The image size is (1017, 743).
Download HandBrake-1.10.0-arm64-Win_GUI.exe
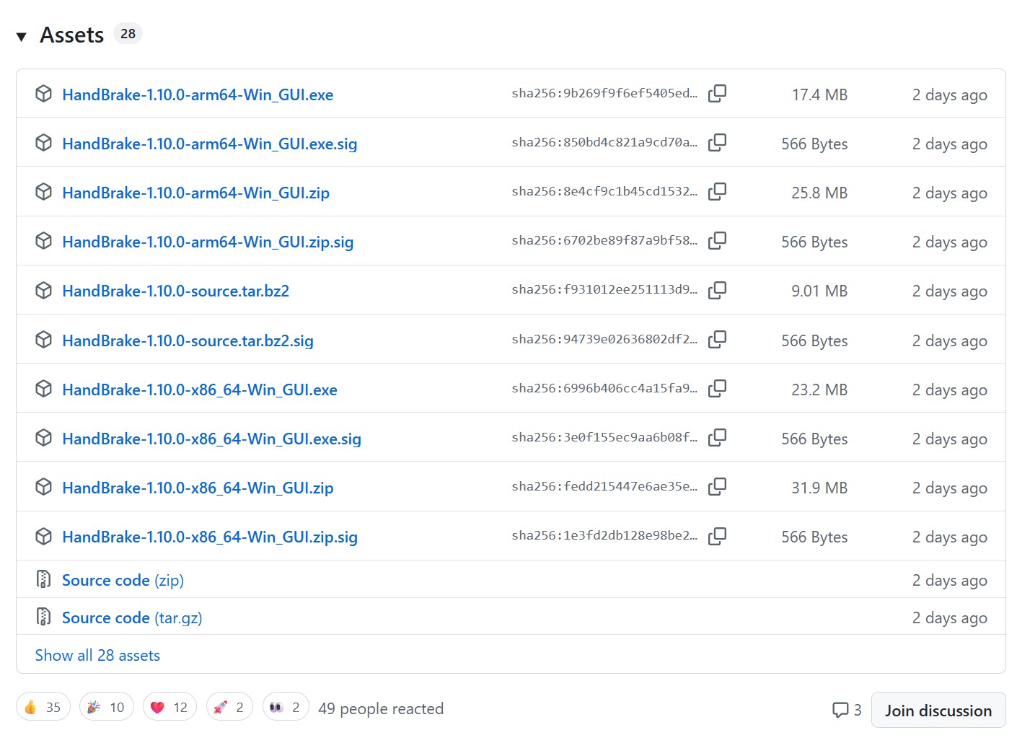[x=198, y=94]
